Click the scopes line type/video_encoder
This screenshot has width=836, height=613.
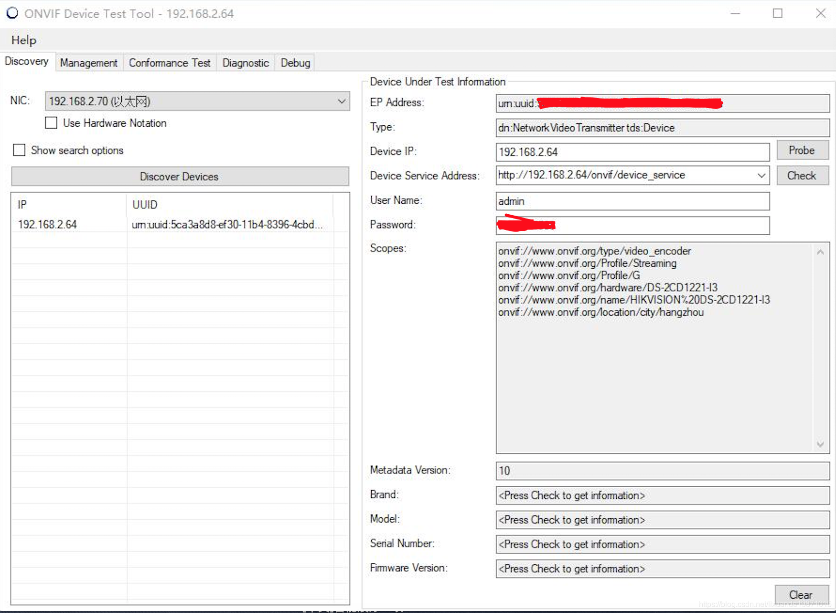pyautogui.click(x=595, y=251)
